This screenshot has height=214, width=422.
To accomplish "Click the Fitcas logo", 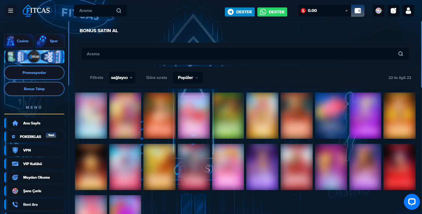I will 37,11.
